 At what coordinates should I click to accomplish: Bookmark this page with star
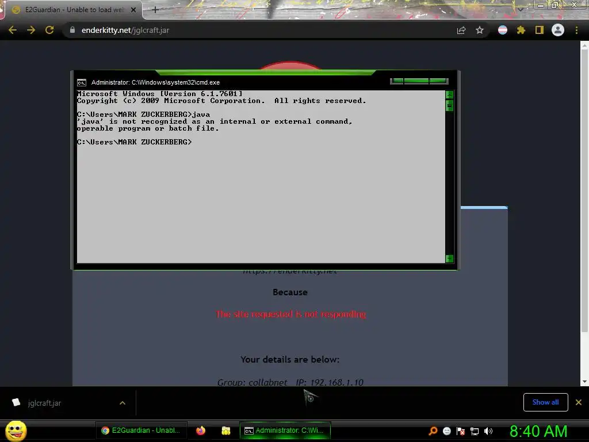click(480, 30)
